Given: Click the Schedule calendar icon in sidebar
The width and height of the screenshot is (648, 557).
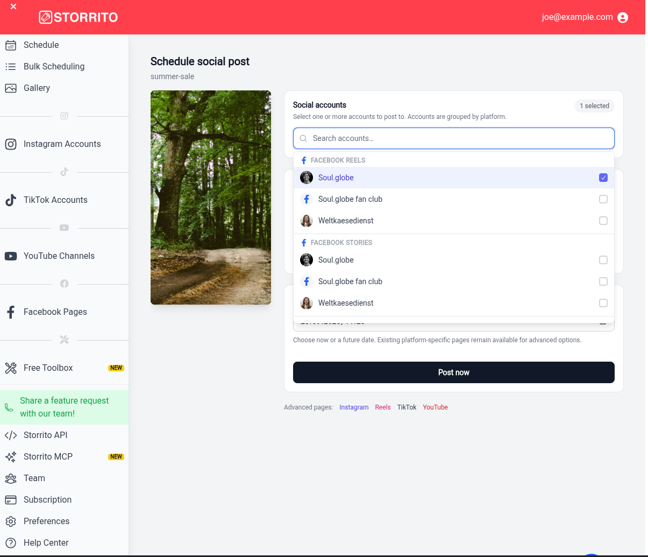Looking at the screenshot, I should click(x=11, y=45).
